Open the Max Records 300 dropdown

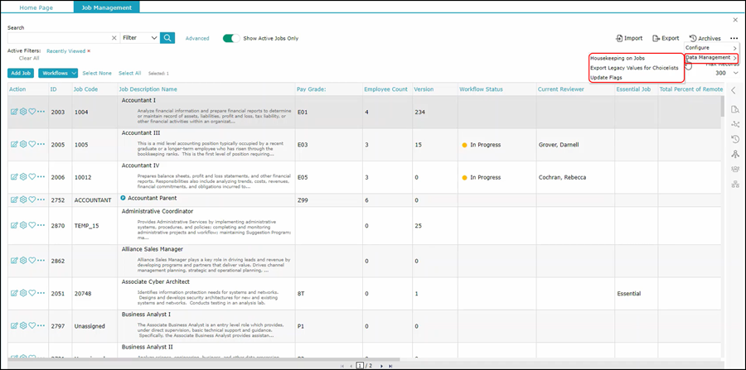pyautogui.click(x=725, y=73)
